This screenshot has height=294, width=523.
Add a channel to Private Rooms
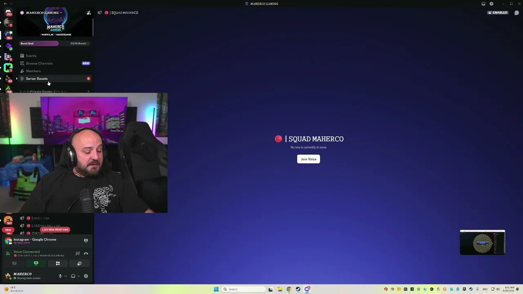(88, 91)
